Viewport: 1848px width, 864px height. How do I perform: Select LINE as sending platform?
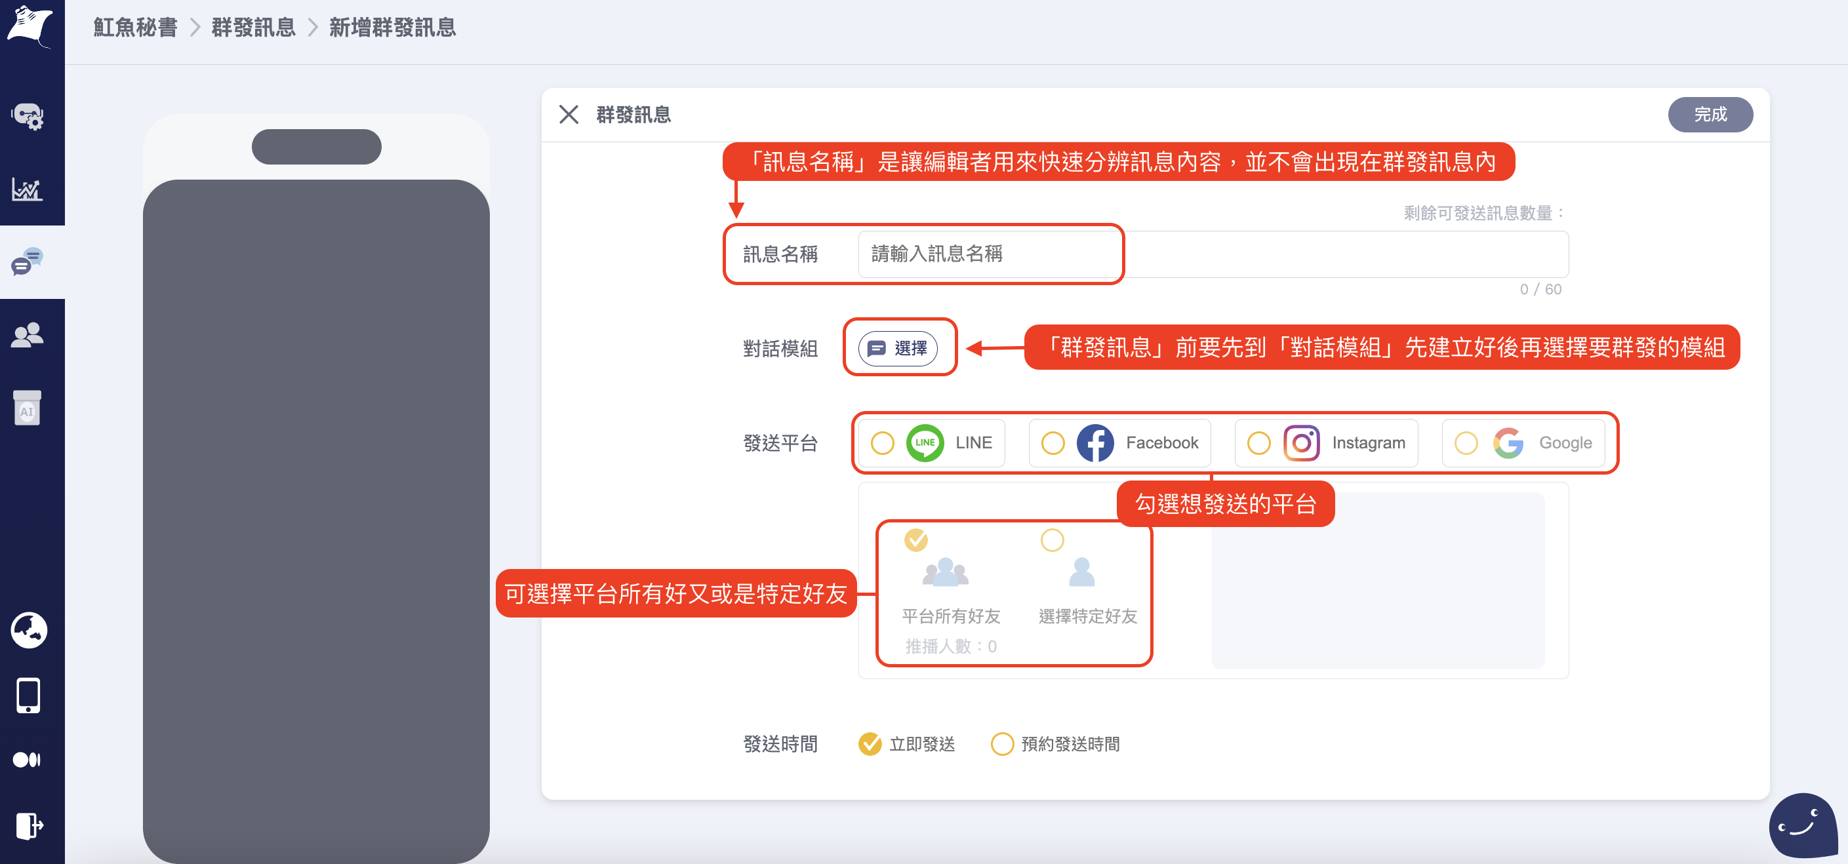point(883,443)
